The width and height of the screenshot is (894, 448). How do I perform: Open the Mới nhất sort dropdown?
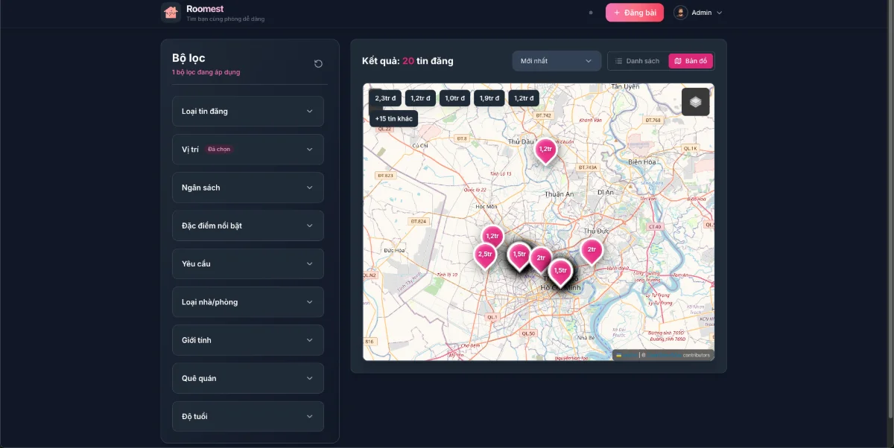point(557,61)
